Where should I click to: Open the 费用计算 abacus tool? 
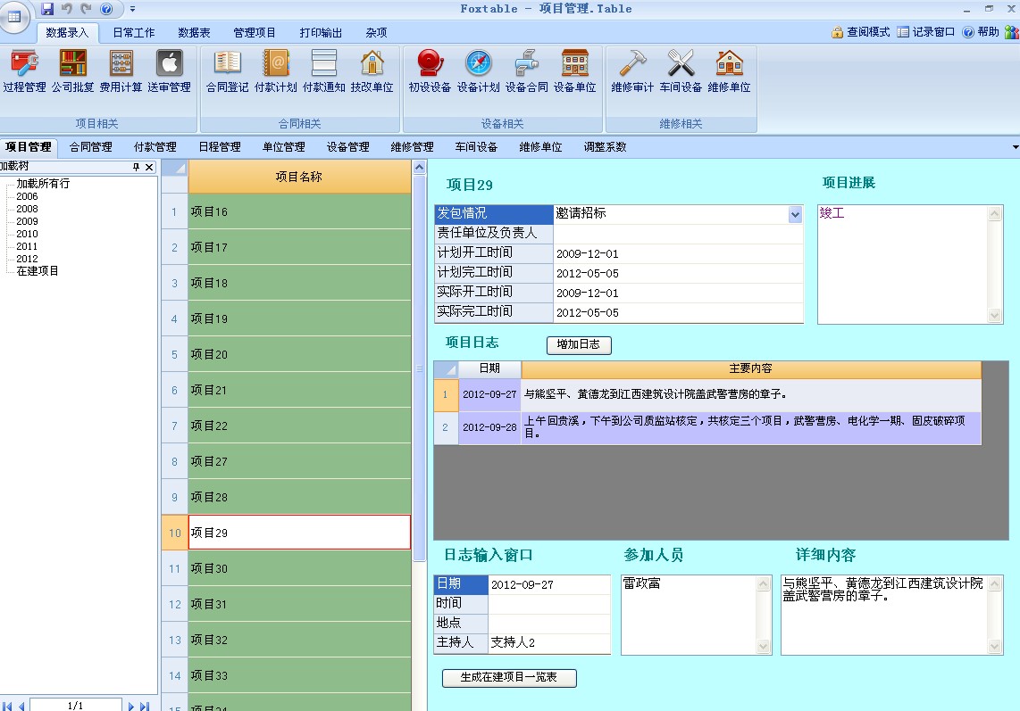pos(121,71)
